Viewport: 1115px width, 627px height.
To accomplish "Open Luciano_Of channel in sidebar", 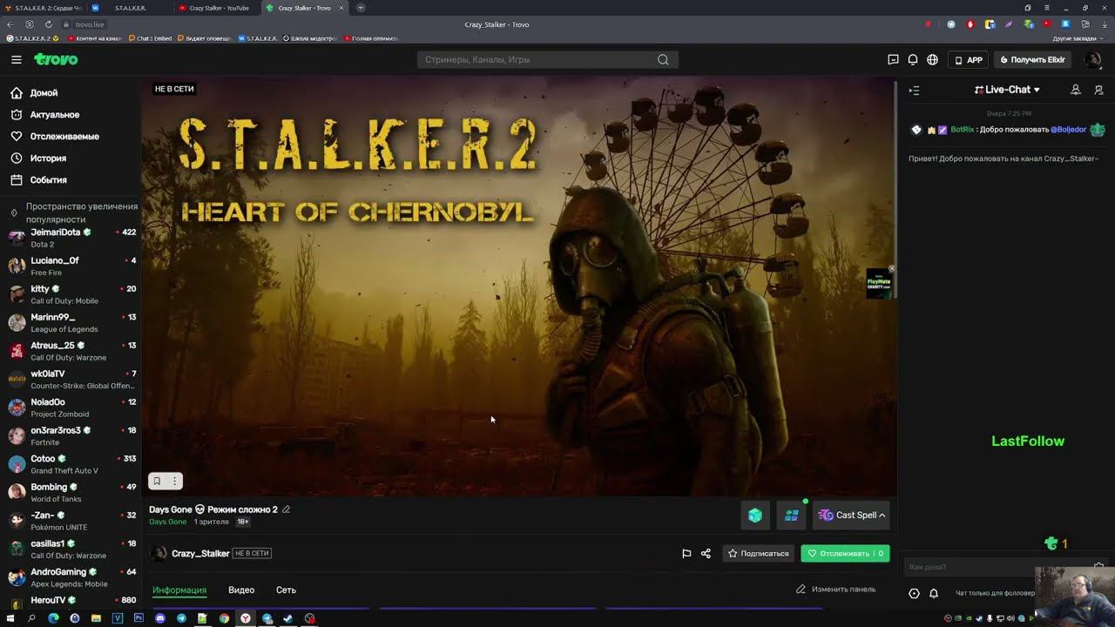I will pyautogui.click(x=71, y=266).
